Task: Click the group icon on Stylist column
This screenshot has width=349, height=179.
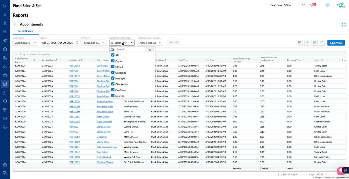Action: 322,60
